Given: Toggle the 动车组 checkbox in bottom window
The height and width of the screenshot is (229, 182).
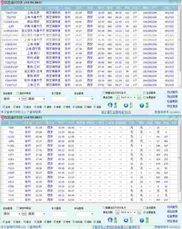Looking at the screenshot, I should tap(74, 222).
